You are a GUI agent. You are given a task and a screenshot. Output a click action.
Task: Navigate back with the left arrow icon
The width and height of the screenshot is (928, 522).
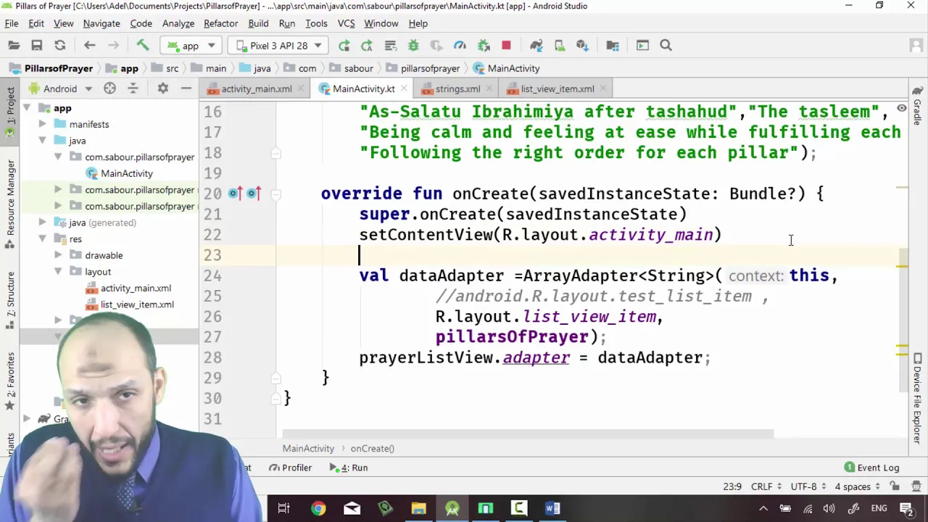tap(90, 46)
